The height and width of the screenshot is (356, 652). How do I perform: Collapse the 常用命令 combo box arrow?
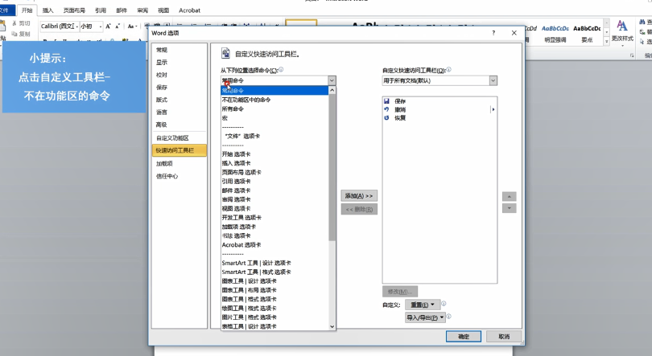(332, 80)
